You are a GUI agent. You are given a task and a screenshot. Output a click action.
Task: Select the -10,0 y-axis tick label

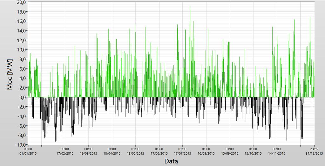[x=21, y=145]
